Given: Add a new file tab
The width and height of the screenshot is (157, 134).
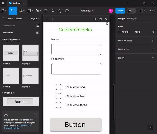Looking at the screenshot, I should 30,3.
